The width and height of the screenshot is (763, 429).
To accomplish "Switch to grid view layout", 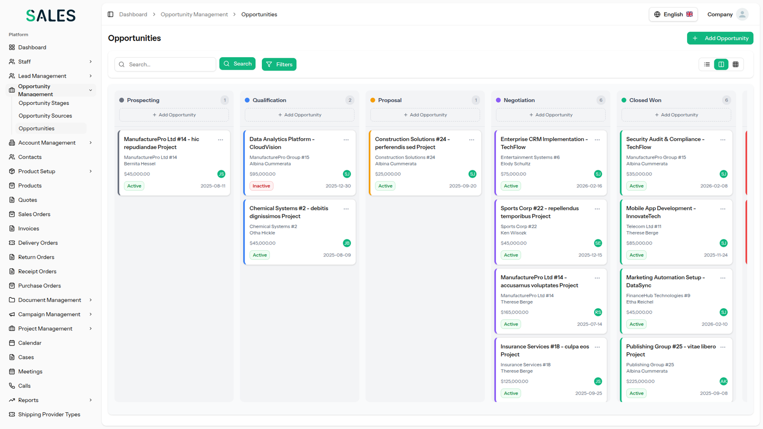I will 735,64.
